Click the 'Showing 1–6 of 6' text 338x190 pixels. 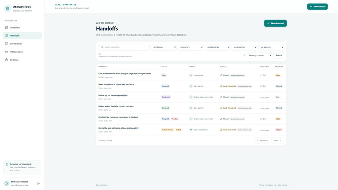(x=105, y=141)
